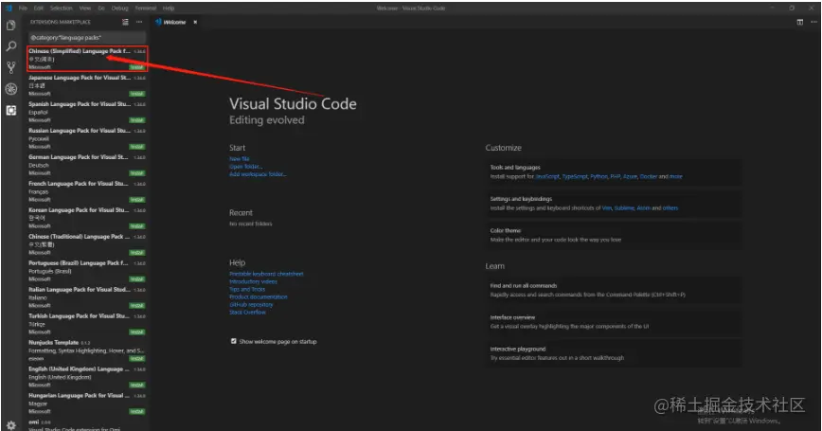The width and height of the screenshot is (822, 431).
Task: Open Settings and keybindings card
Action: (614, 204)
